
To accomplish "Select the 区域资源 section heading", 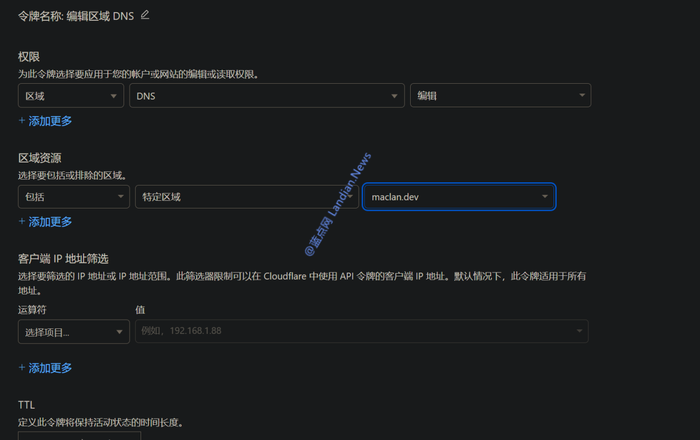I will tap(40, 158).
